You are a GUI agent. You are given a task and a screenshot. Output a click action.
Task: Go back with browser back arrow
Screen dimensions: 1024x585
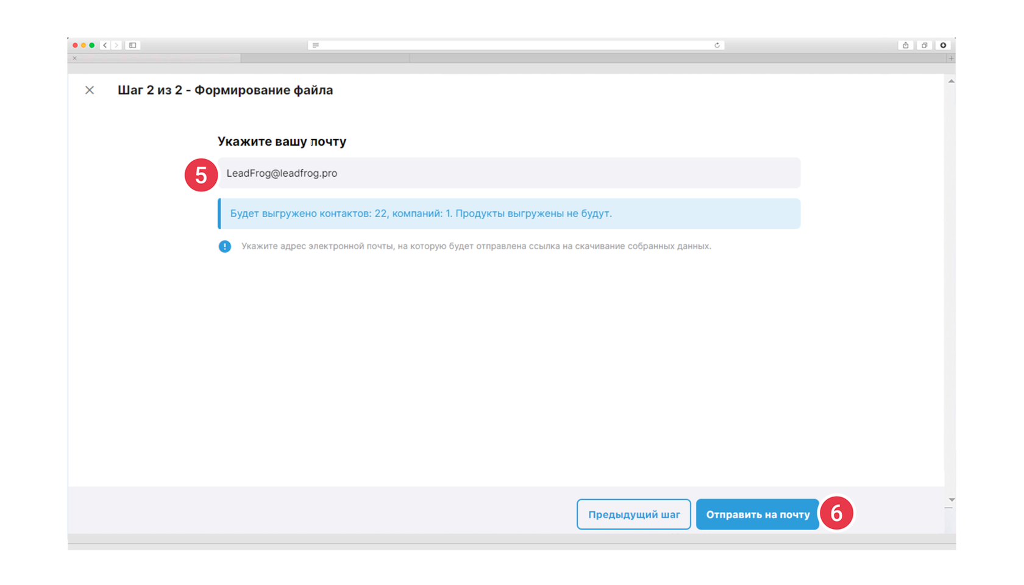(x=105, y=45)
